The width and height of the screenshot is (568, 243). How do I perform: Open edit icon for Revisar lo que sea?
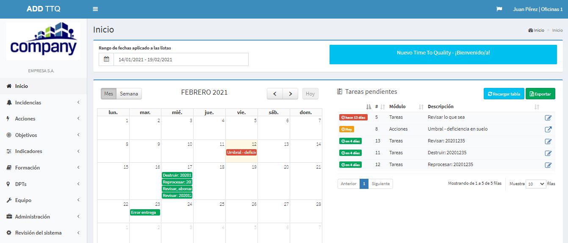pyautogui.click(x=548, y=117)
